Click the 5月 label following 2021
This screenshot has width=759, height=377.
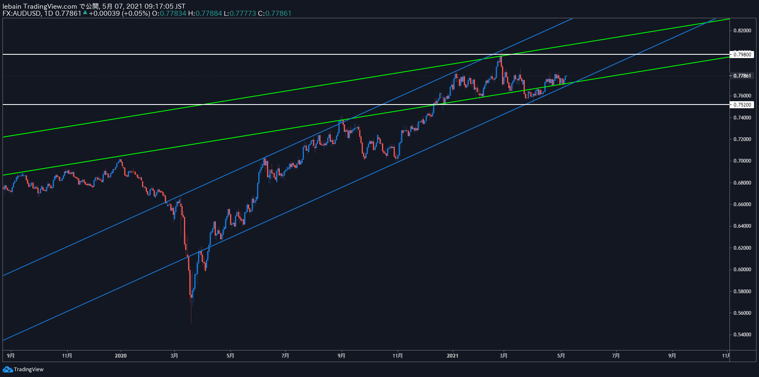pos(561,355)
